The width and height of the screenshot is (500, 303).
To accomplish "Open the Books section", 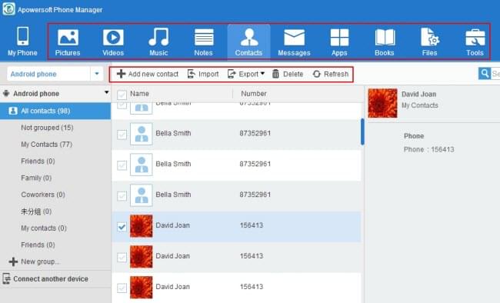I will [385, 42].
